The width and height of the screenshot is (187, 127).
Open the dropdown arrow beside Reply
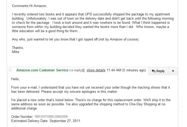pyautogui.click(x=173, y=71)
